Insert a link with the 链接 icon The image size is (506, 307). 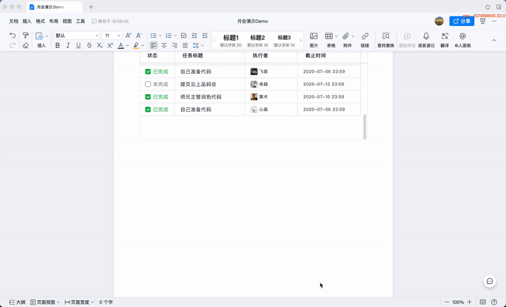pos(365,40)
